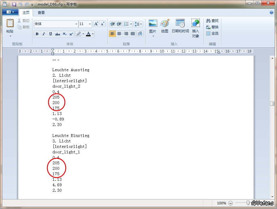This screenshot has width=277, height=209.
Task: Open the line spacing dropdown
Action: click(x=138, y=24)
